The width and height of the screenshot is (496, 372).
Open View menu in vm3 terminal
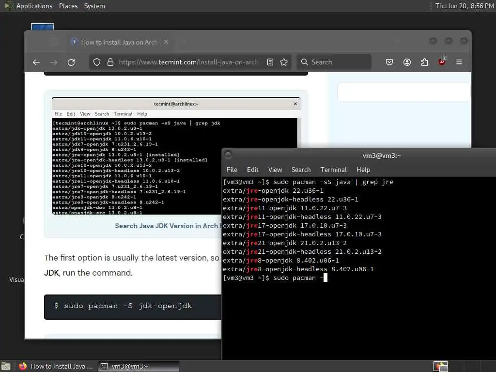275,170
